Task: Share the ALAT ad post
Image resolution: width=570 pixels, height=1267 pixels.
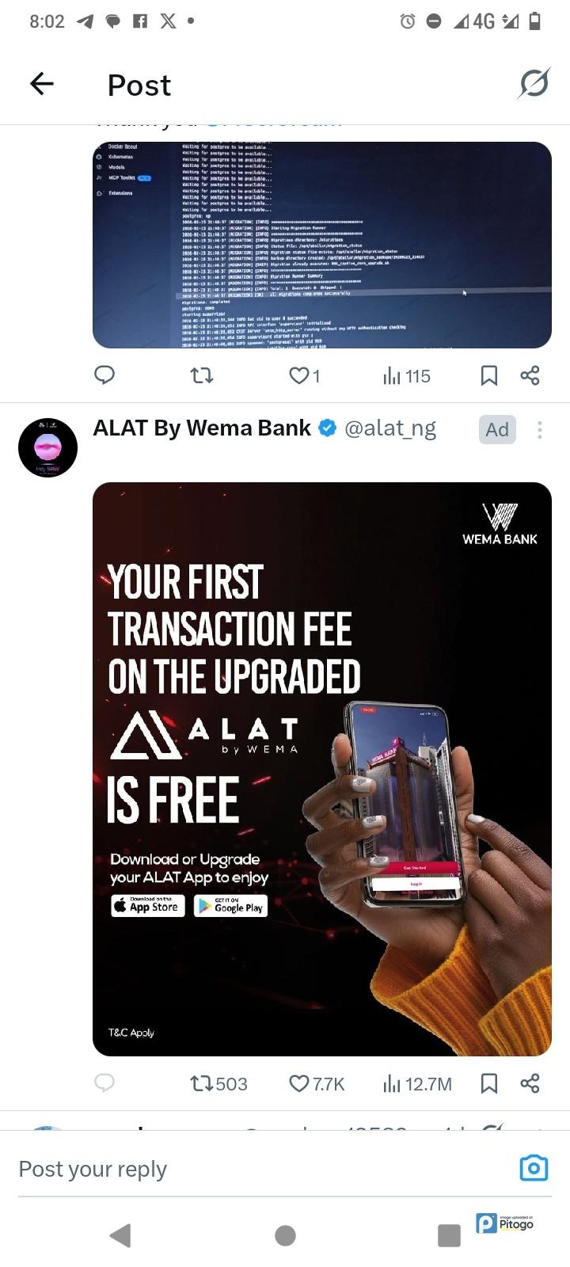Action: pyautogui.click(x=530, y=1083)
